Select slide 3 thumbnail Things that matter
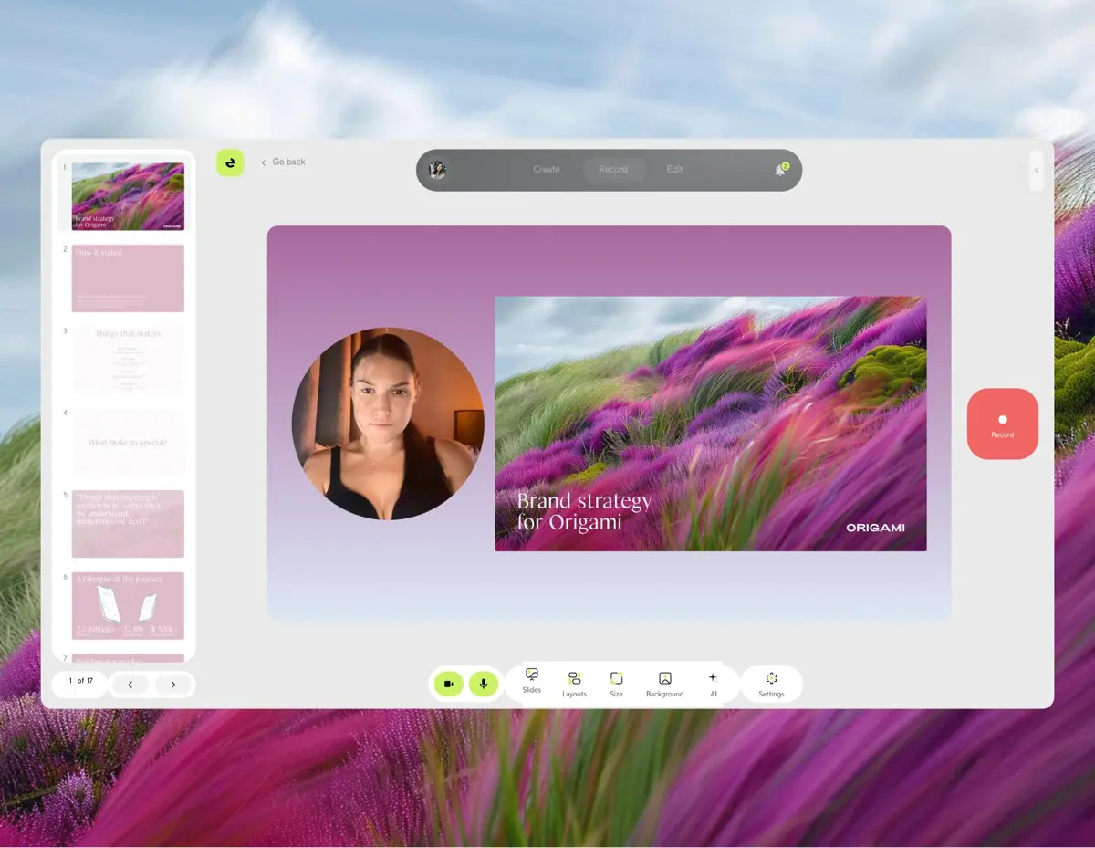Screen dimensions: 1095x848 128,360
